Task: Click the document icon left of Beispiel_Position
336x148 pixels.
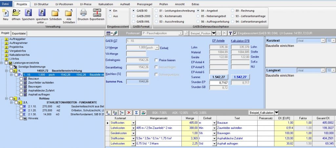Action: (x=186, y=33)
